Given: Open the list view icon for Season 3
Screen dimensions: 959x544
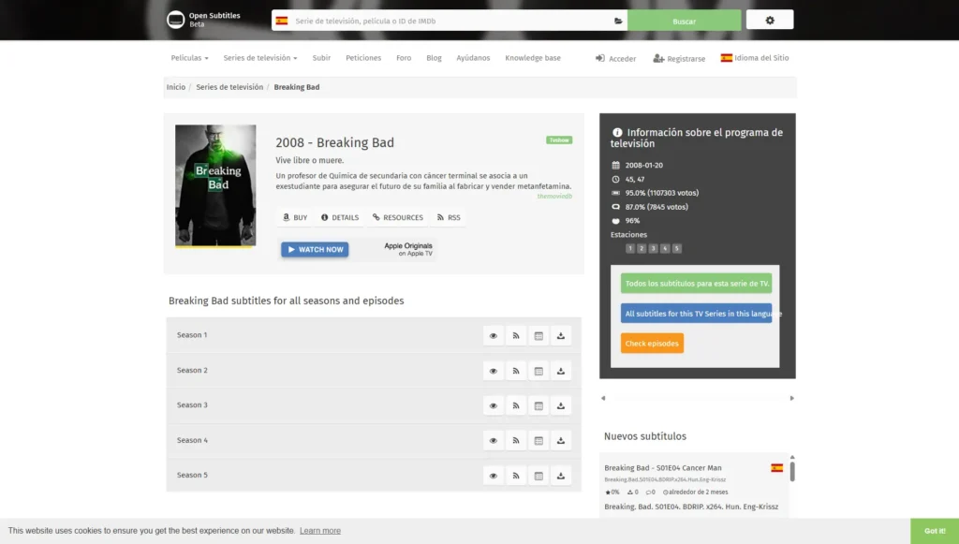Looking at the screenshot, I should click(539, 405).
